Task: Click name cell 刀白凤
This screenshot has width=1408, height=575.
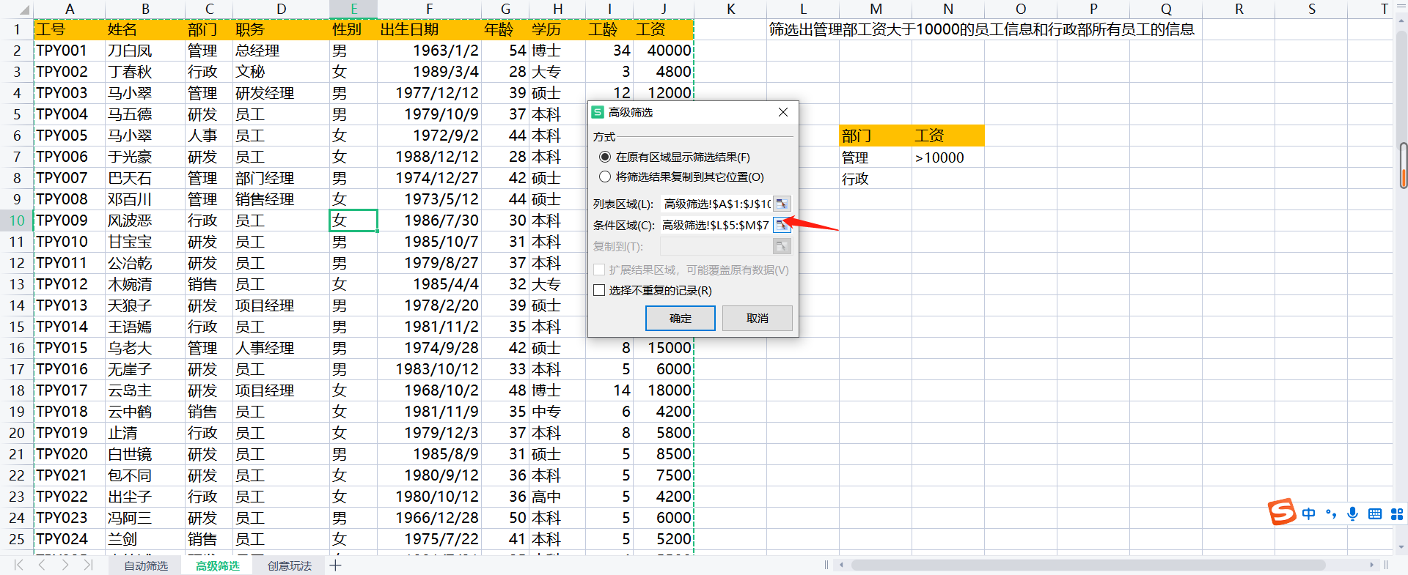Action: point(145,51)
